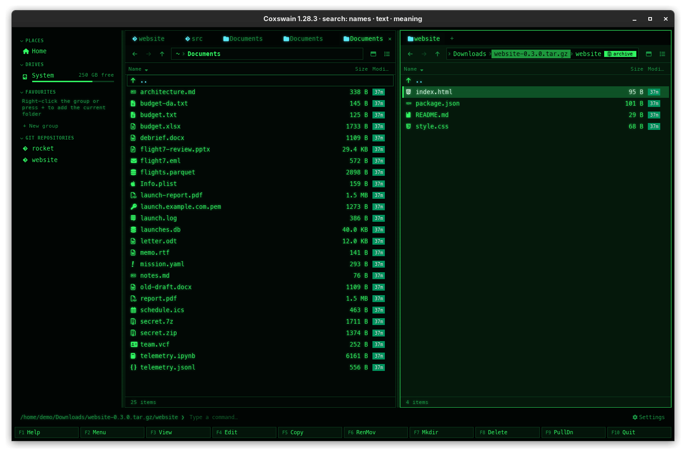Viewport: 686px width, 454px height.
Task: Collapse the DRIVES section
Action: point(32,65)
